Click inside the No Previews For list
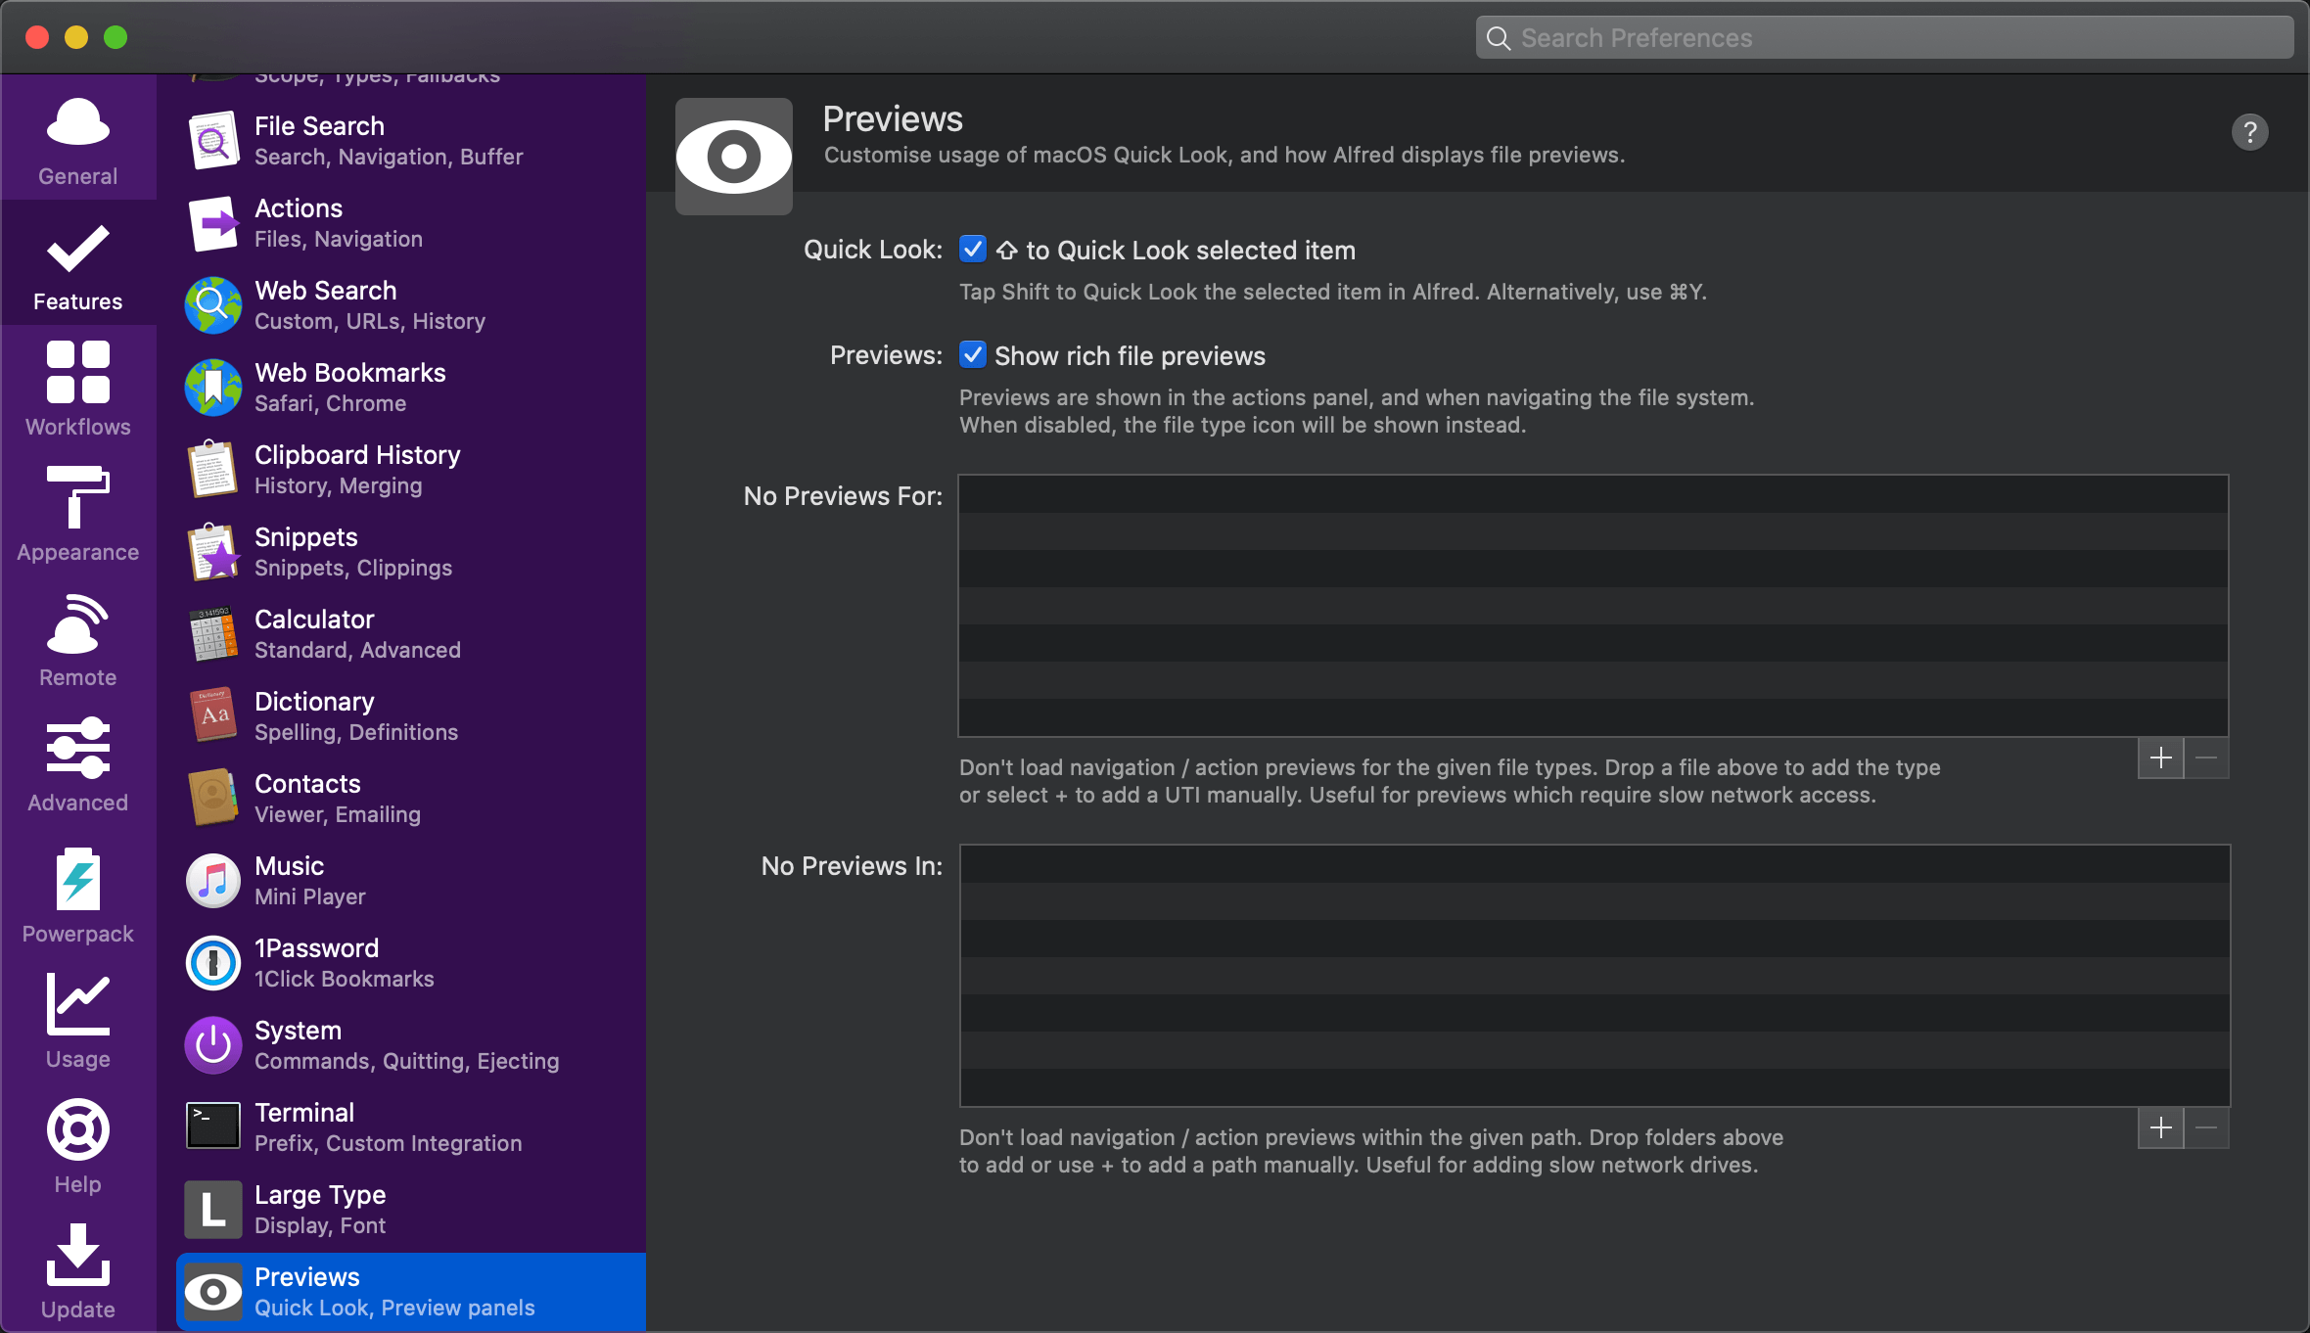This screenshot has width=2310, height=1333. coord(1594,606)
